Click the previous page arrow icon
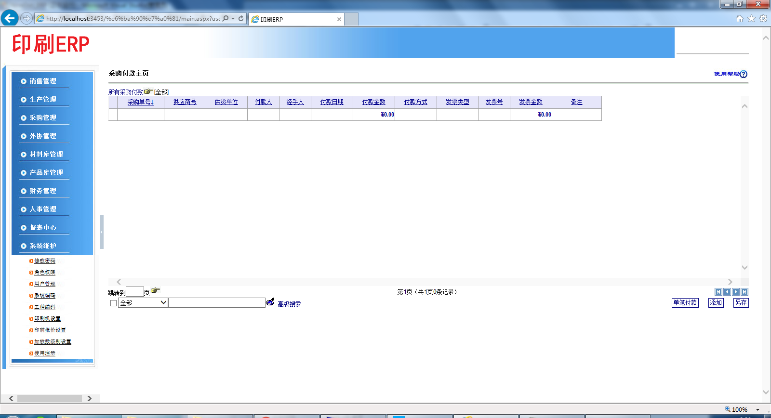Screen dimensions: 771x418 [727, 292]
